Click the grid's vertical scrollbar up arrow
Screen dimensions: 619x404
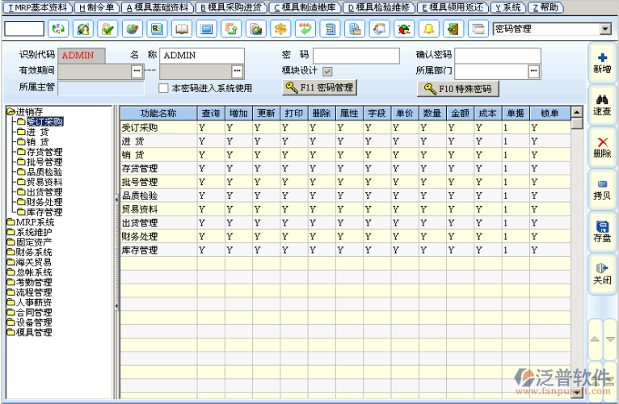(x=577, y=113)
